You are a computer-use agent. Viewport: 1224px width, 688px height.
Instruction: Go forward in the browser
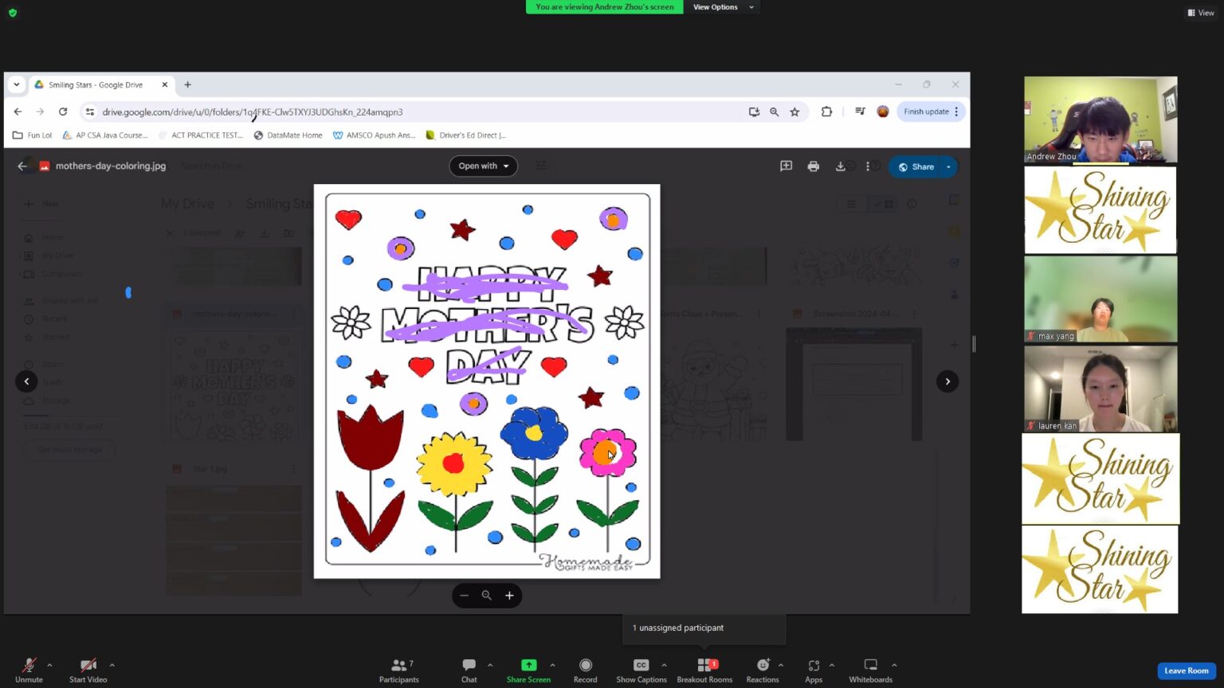(40, 111)
